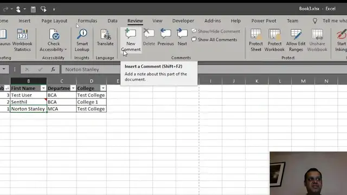Click the Redo arrow icon
The height and width of the screenshot is (195, 347).
tap(5, 9)
